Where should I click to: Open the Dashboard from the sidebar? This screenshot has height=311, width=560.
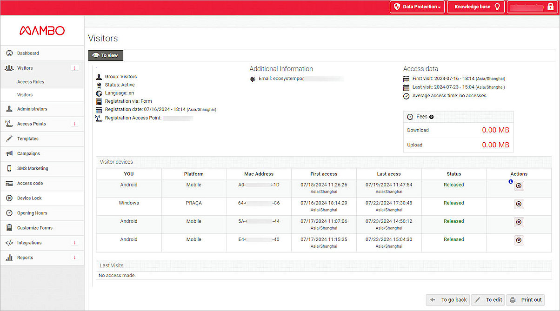28,53
